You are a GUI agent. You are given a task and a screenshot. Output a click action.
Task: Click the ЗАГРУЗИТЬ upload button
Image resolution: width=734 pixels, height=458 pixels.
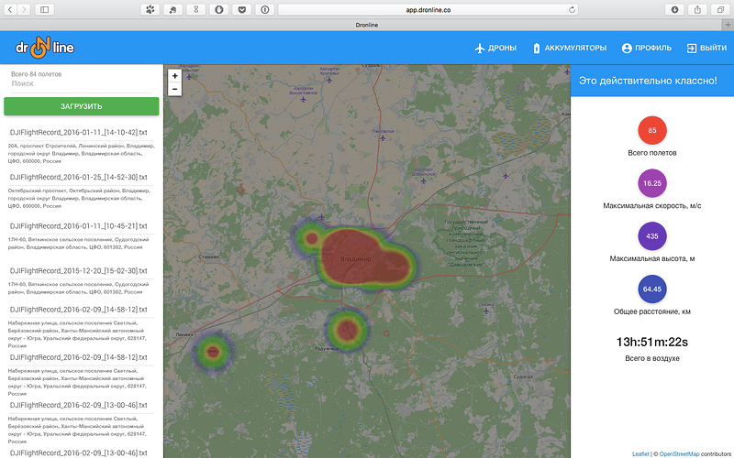pos(82,106)
